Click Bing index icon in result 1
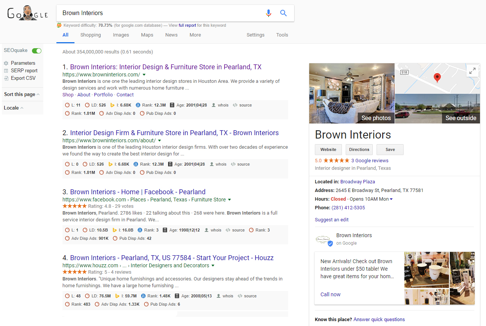This screenshot has height=326, width=486. 112,105
